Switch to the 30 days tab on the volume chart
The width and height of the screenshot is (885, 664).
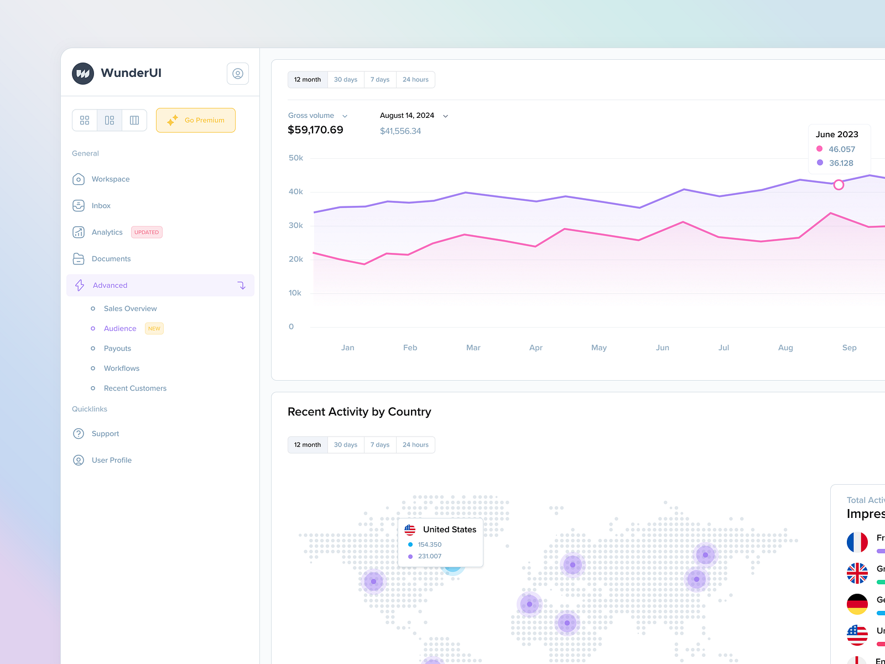coord(345,79)
